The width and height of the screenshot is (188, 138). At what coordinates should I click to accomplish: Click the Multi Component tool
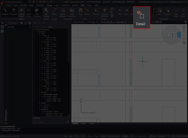[x=37, y=12]
